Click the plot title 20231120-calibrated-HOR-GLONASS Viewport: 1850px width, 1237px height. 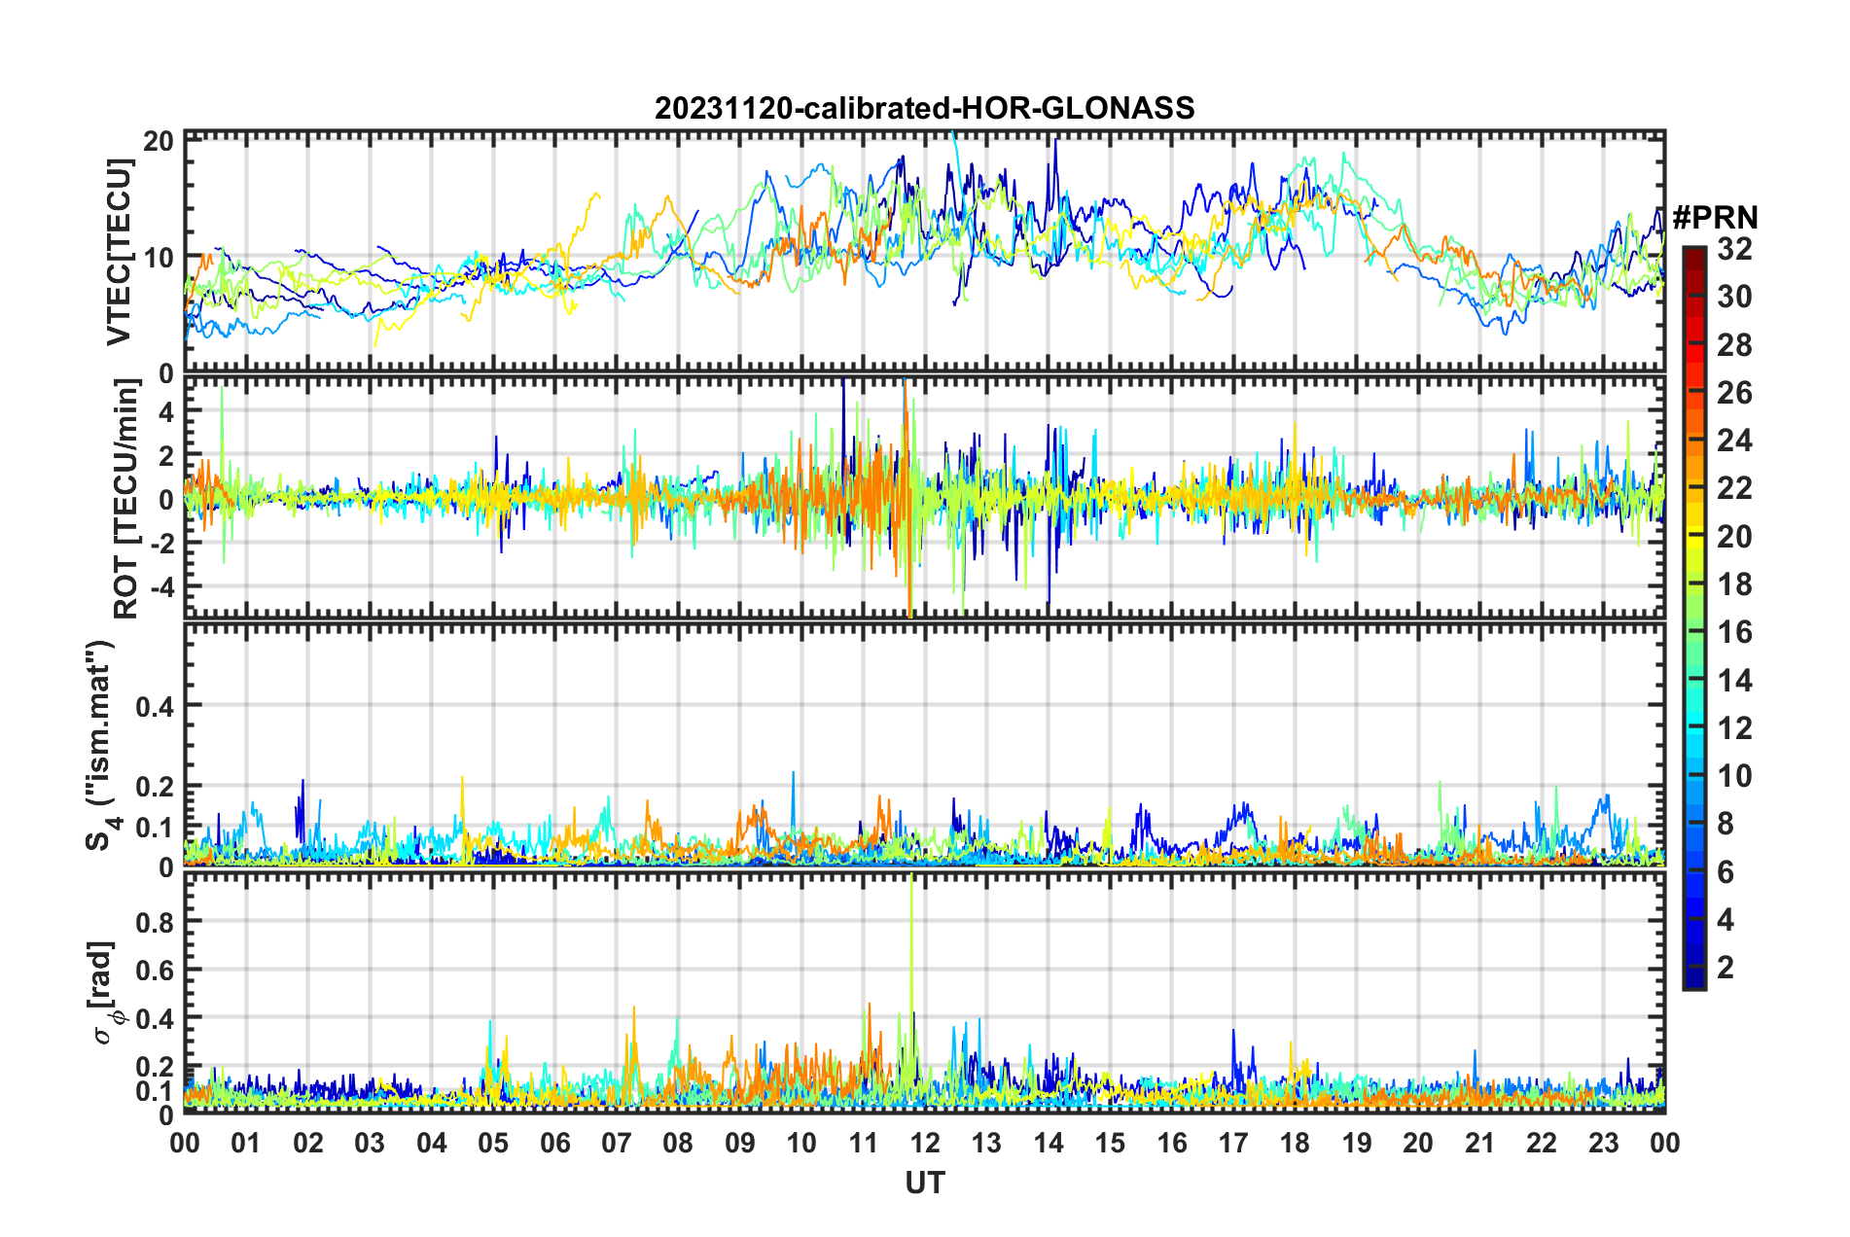924,108
